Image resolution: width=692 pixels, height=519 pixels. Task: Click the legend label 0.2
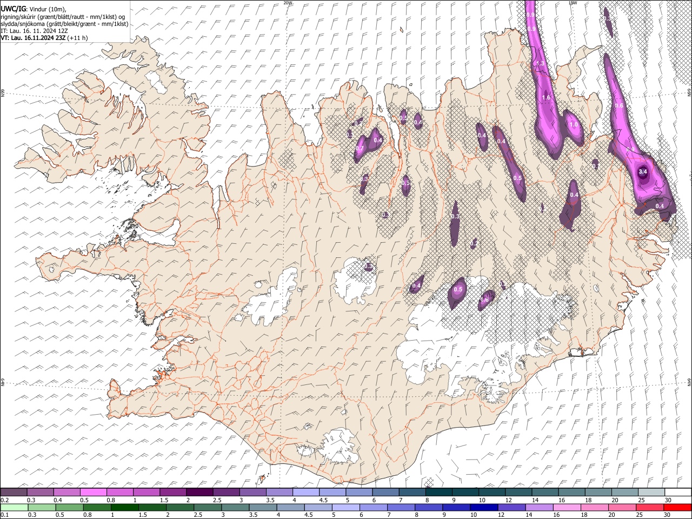[4, 500]
